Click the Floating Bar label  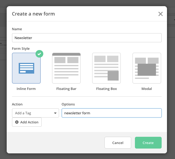(x=66, y=89)
